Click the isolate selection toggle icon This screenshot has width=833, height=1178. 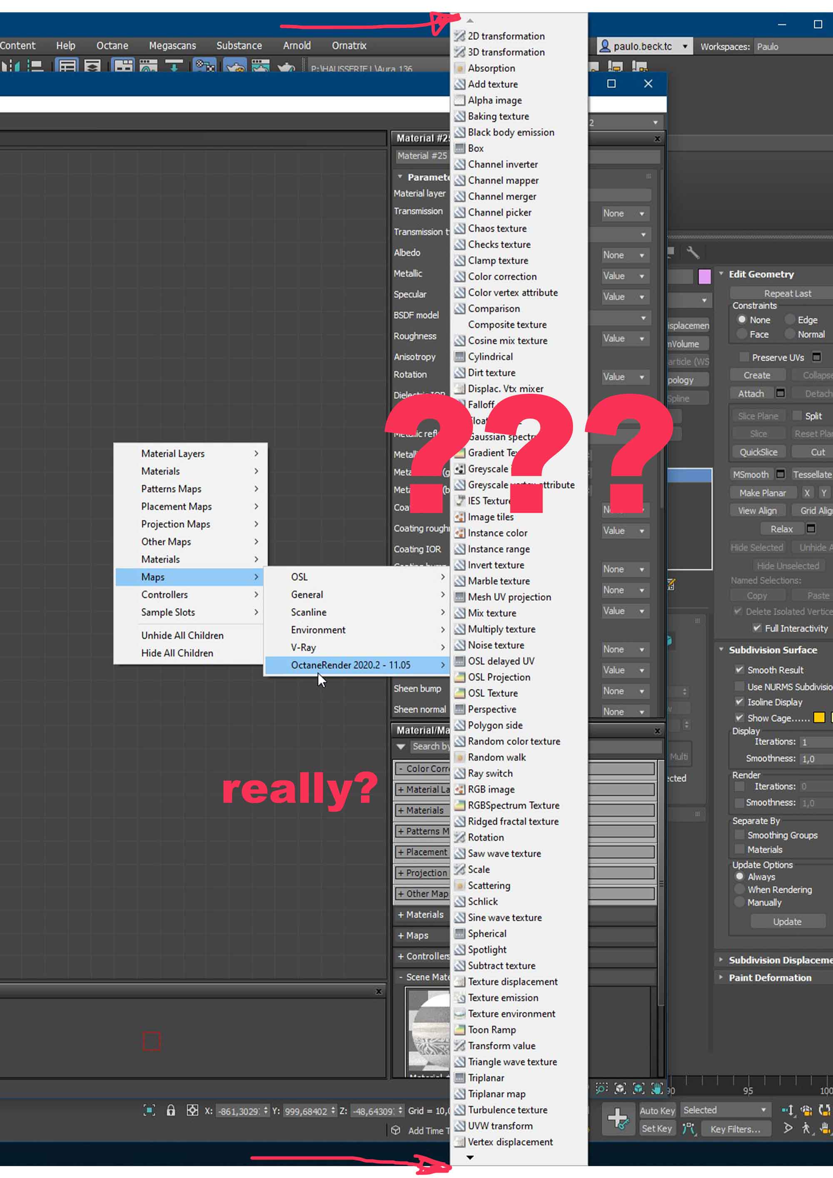[x=149, y=1111]
